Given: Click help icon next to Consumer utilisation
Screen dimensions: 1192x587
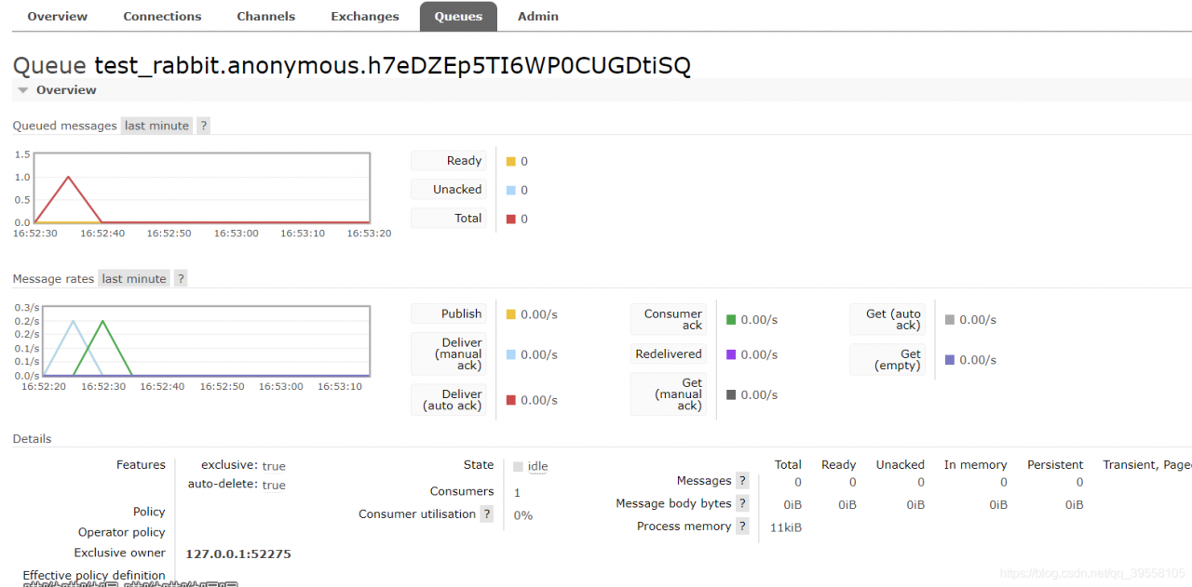Looking at the screenshot, I should [x=486, y=514].
